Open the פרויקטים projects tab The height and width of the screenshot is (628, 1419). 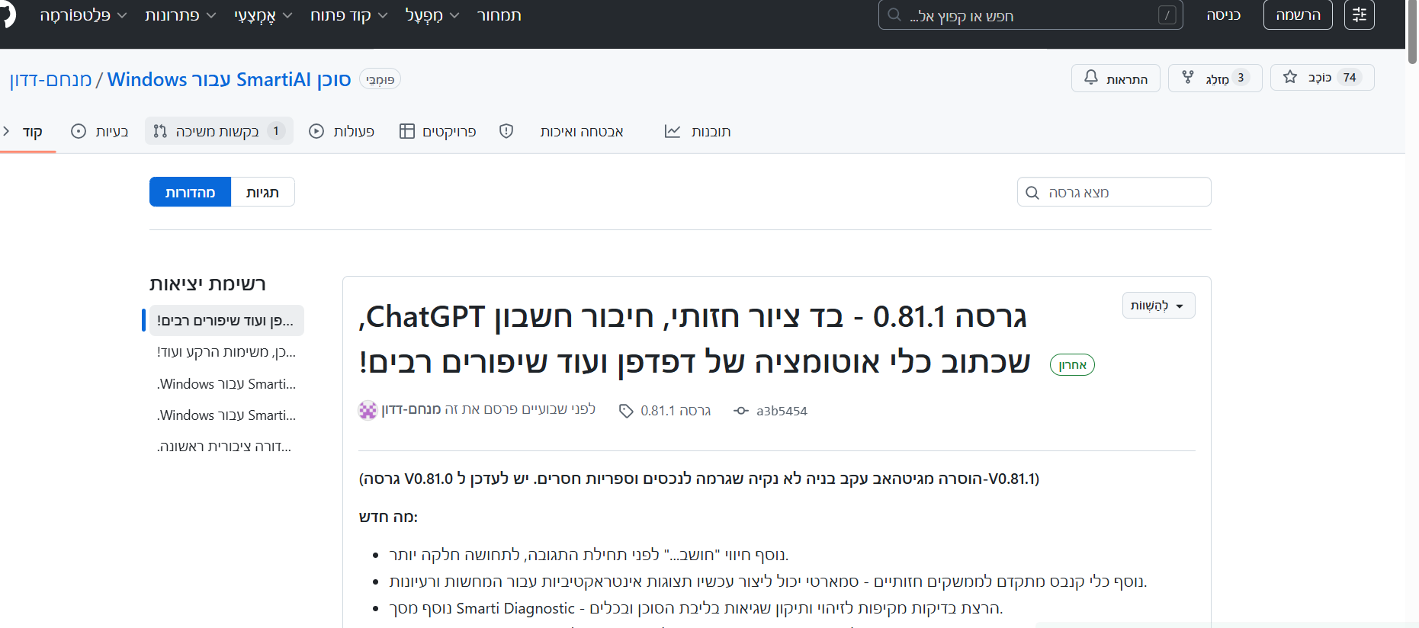(438, 131)
